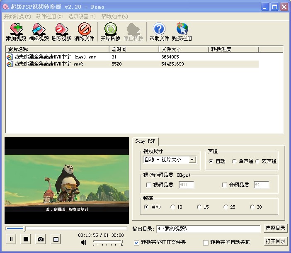The width and height of the screenshot is (291, 253).
Task: Enable the 视频品质 checkbox
Action: [x=148, y=185]
